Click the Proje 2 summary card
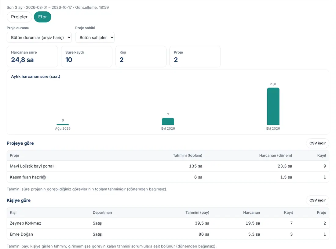 click(195, 56)
